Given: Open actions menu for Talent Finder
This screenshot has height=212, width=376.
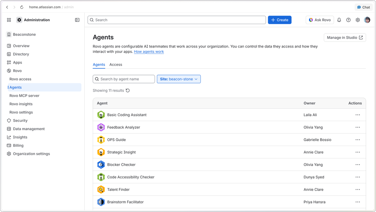Looking at the screenshot, I should [x=358, y=190].
